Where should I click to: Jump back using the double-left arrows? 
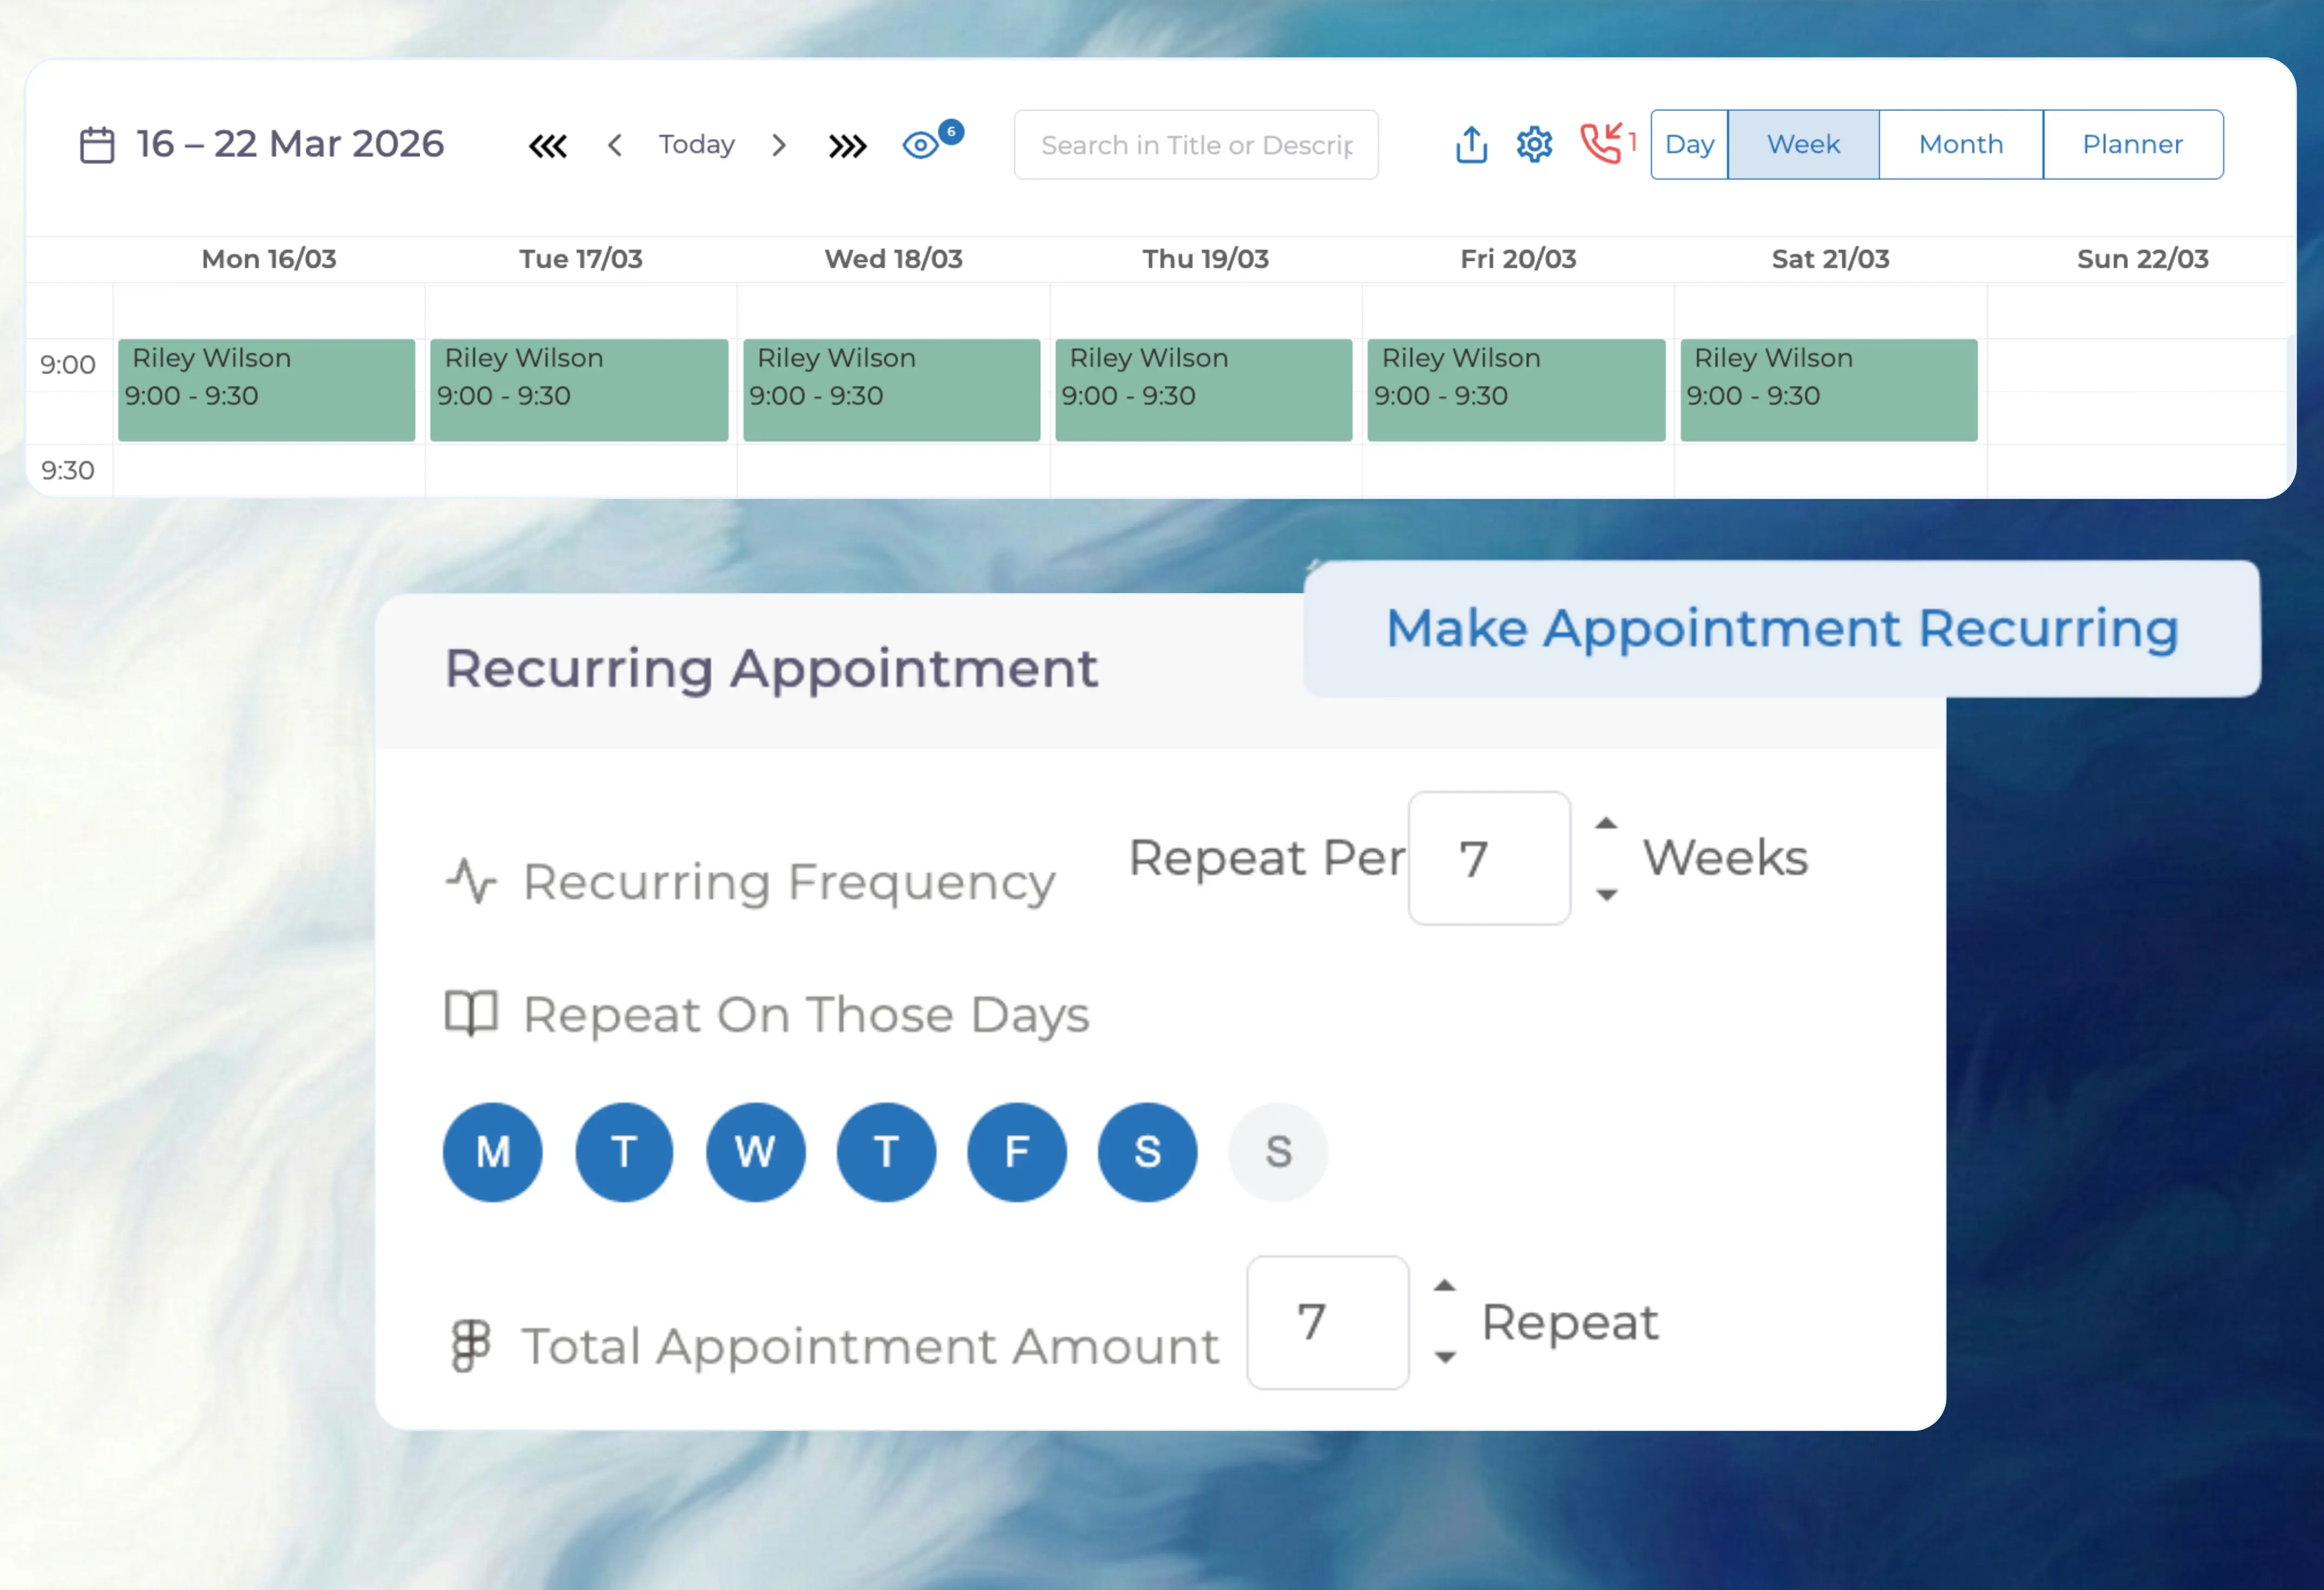point(548,145)
